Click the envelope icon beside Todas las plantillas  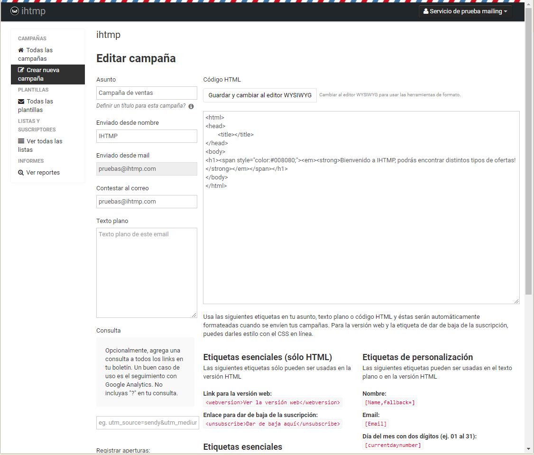21,101
